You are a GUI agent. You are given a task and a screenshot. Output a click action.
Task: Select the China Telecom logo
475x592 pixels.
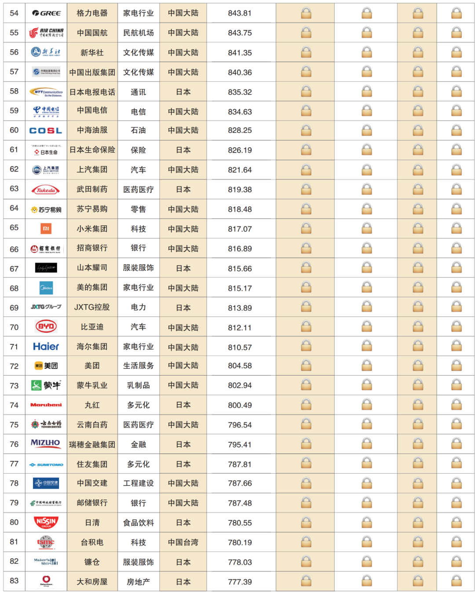point(46,111)
